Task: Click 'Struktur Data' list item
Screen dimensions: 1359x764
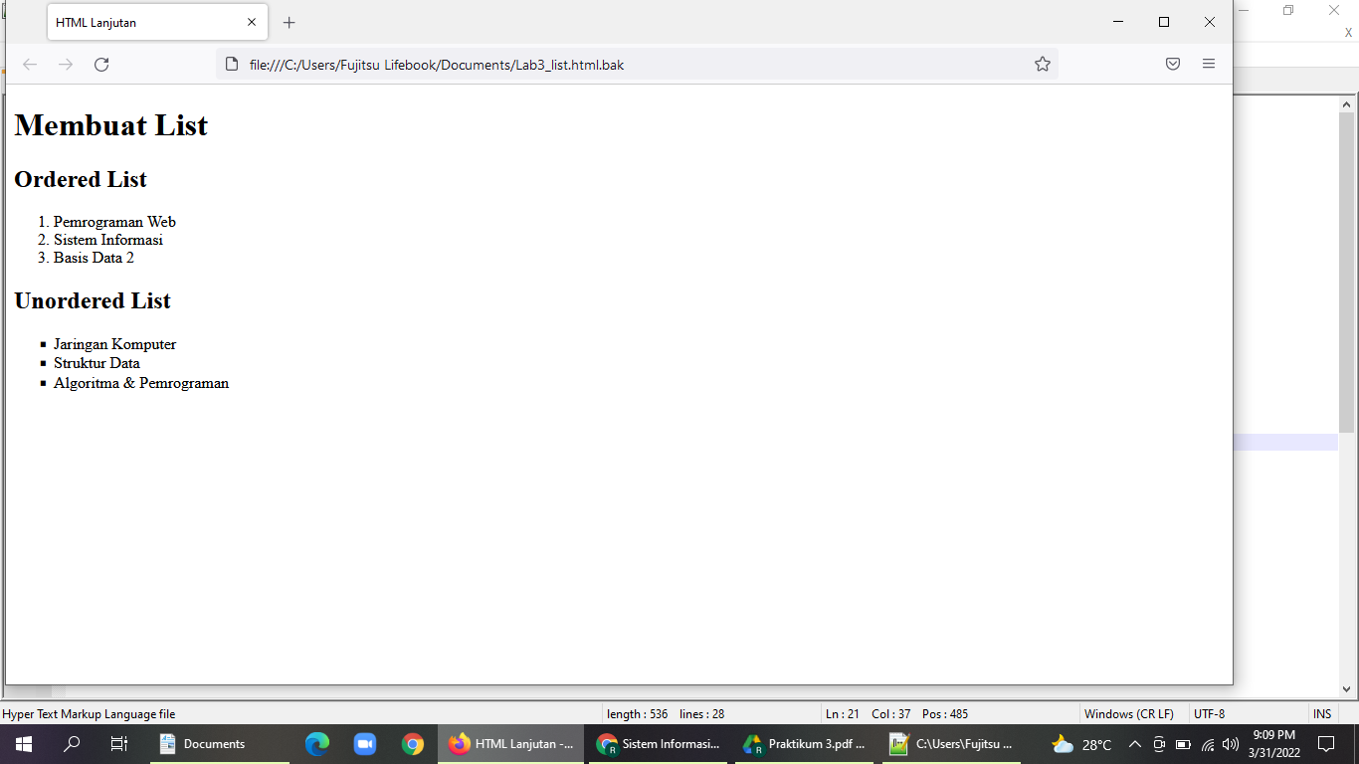Action: click(97, 363)
